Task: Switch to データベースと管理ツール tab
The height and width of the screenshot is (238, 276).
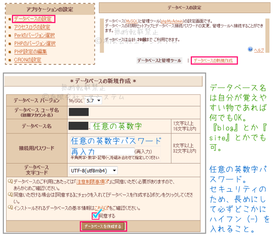Action: (159, 61)
